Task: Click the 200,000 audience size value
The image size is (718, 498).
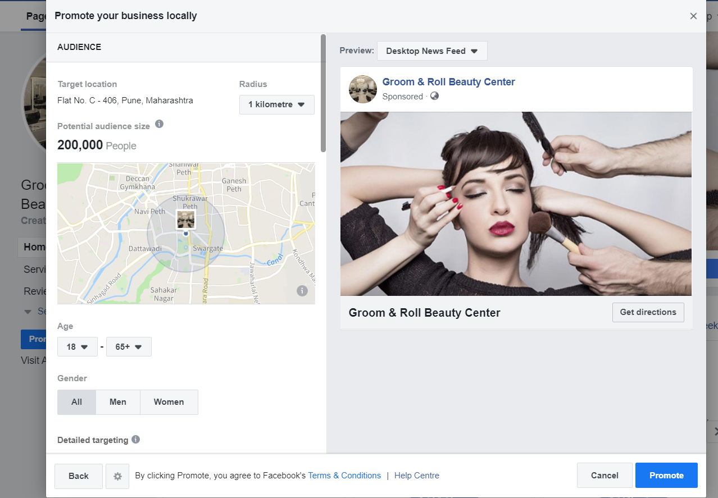Action: pos(80,145)
